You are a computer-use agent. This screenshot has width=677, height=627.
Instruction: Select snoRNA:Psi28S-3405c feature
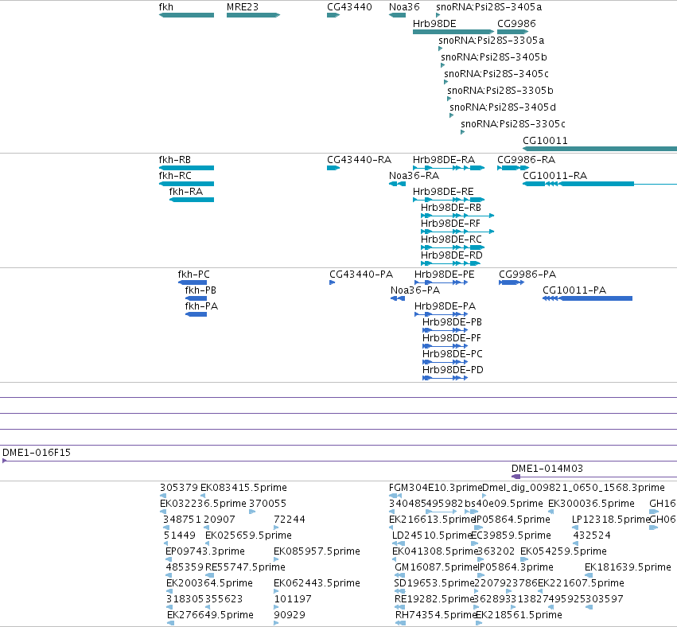446,82
